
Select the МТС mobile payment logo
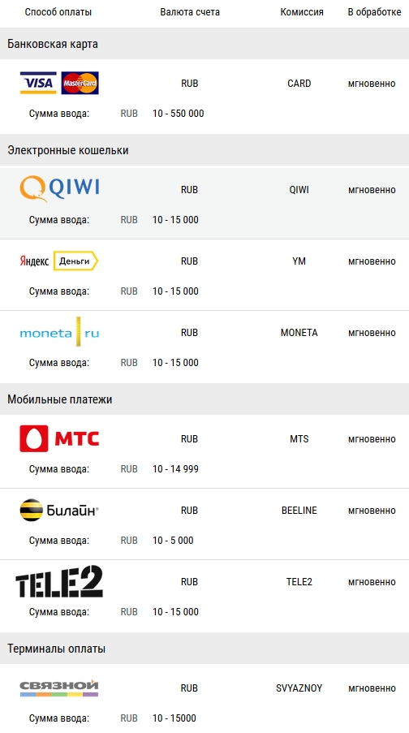pyautogui.click(x=59, y=438)
